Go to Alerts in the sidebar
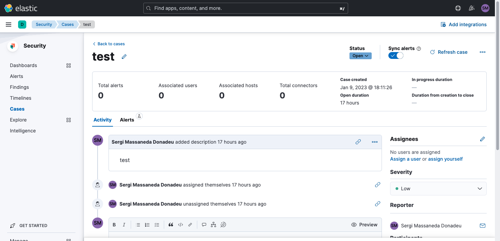 (x=16, y=76)
